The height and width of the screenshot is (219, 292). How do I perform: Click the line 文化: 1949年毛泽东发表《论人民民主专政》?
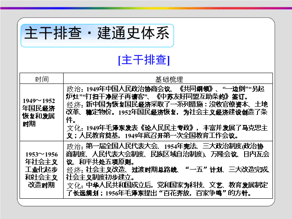(167, 128)
